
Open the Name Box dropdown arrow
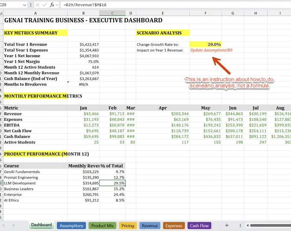[24, 5]
